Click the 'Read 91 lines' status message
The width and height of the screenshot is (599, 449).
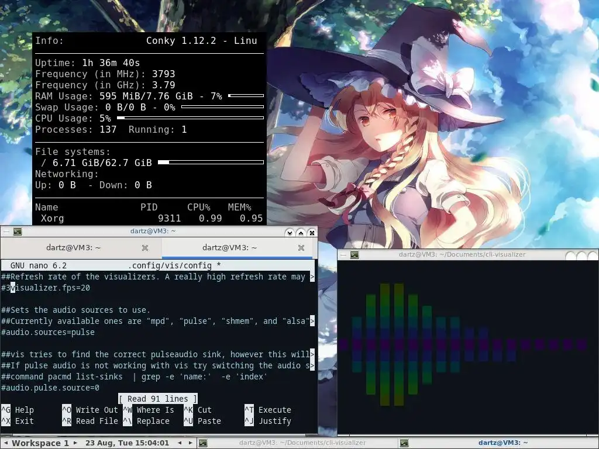(x=158, y=399)
